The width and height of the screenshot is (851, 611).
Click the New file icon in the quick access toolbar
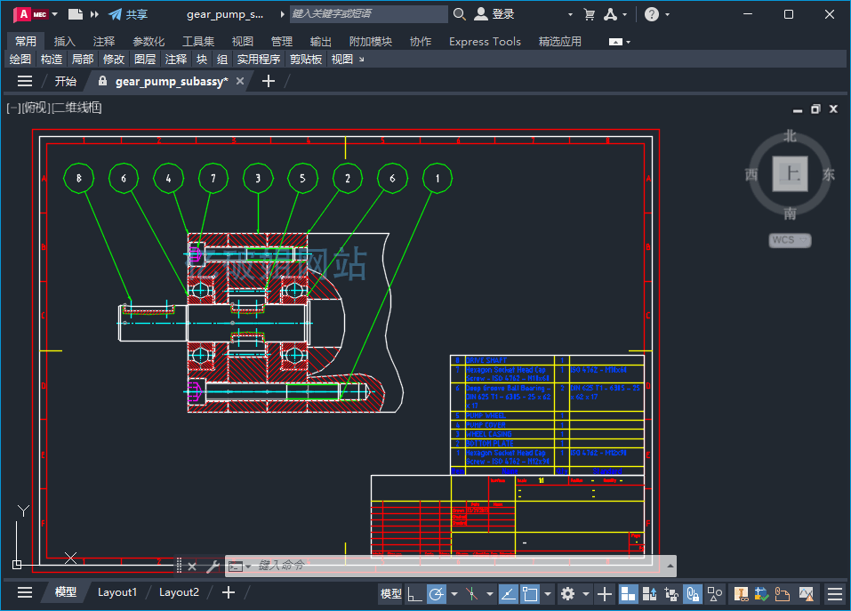click(75, 14)
